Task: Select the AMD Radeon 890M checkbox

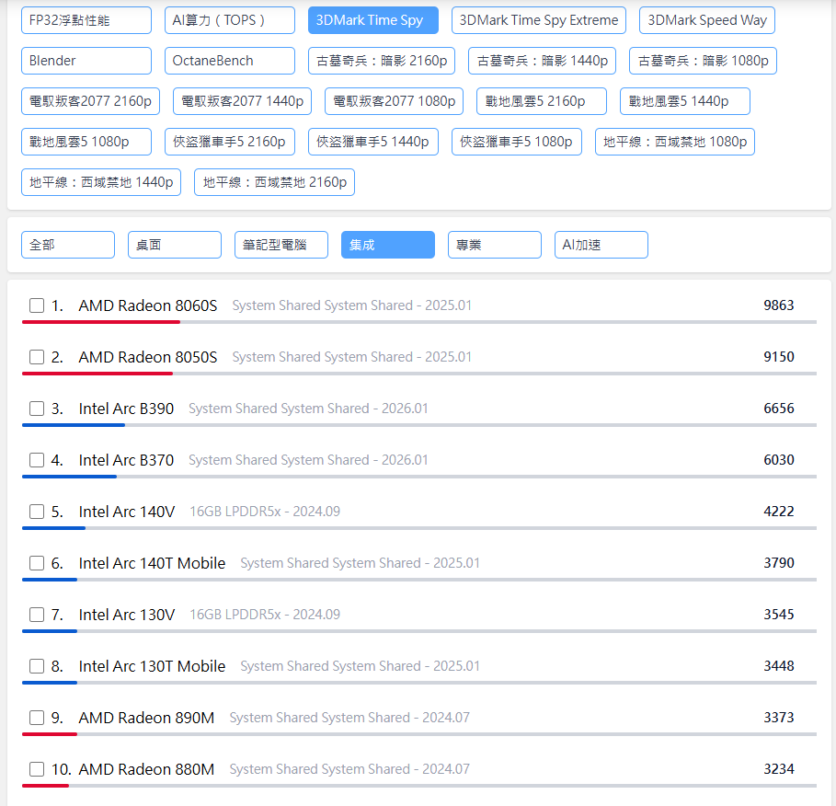Action: (x=37, y=718)
